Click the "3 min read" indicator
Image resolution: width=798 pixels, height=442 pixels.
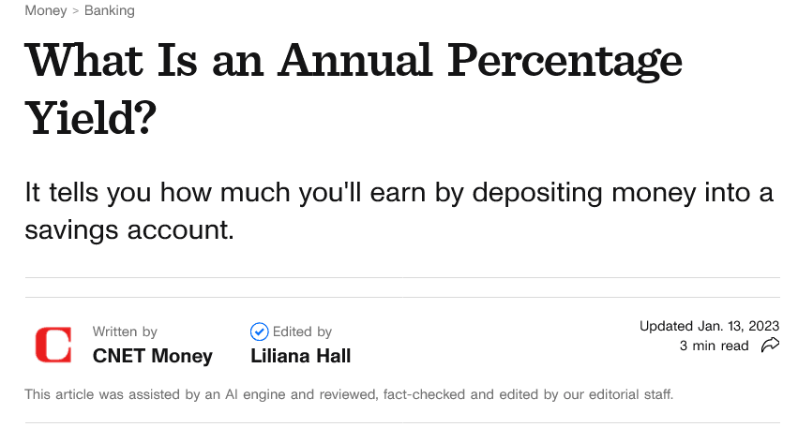[714, 346]
